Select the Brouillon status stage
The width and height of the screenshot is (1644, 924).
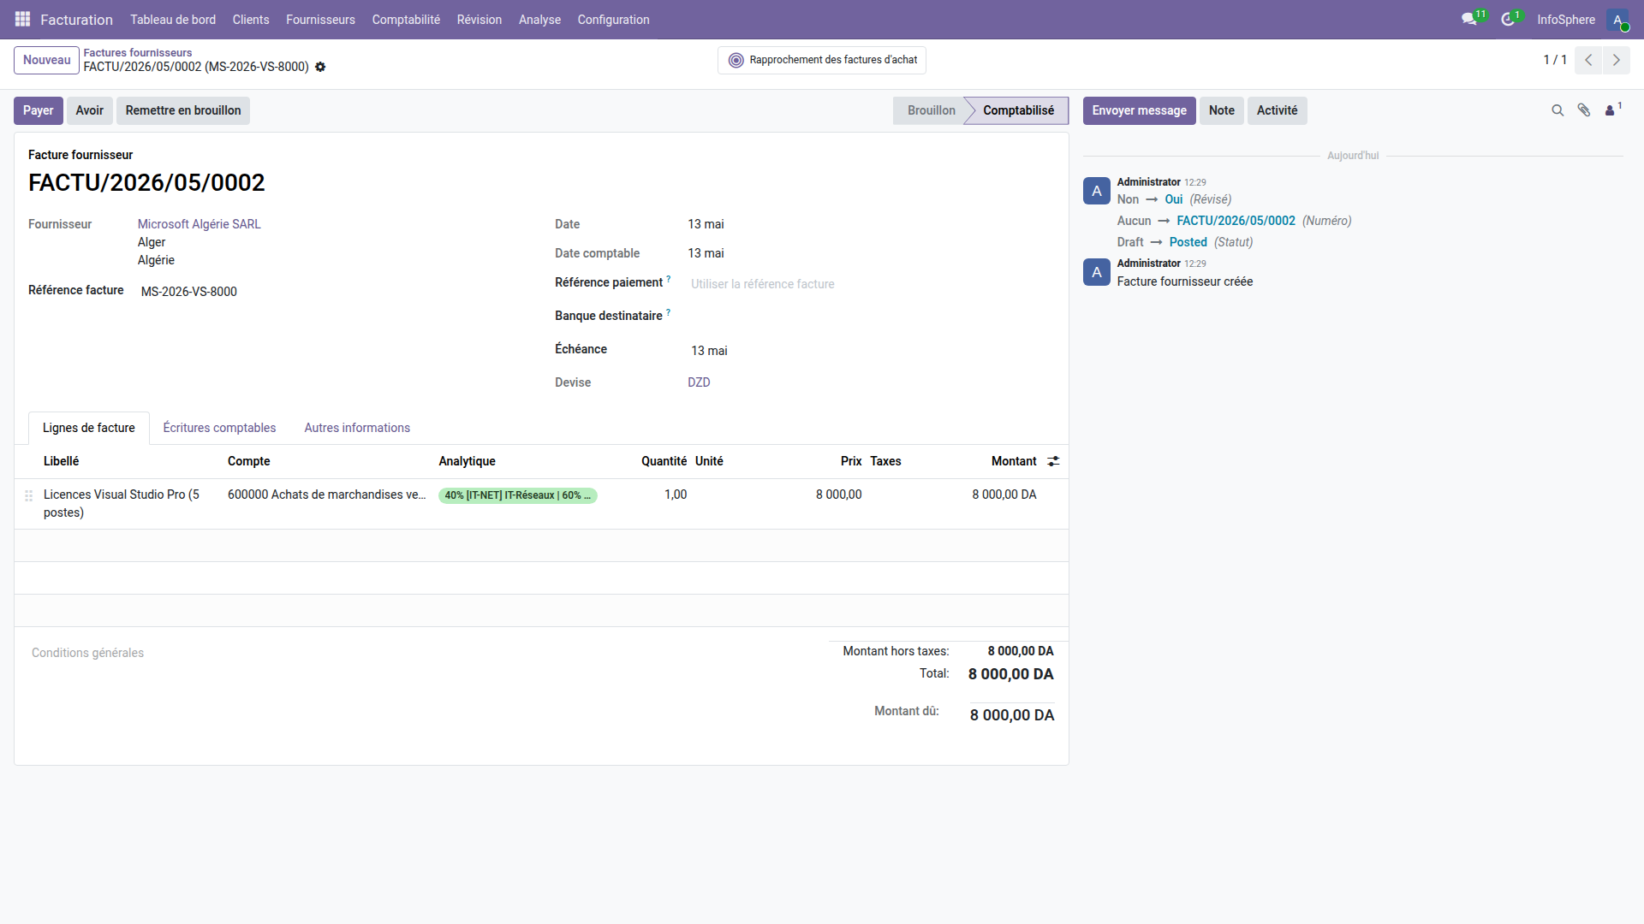click(931, 110)
